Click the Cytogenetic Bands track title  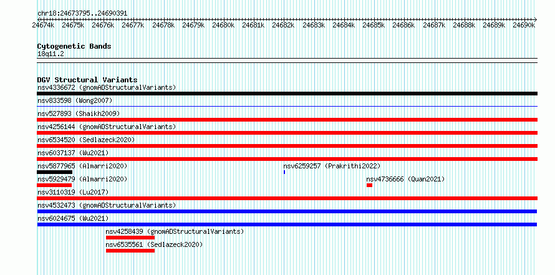click(74, 46)
